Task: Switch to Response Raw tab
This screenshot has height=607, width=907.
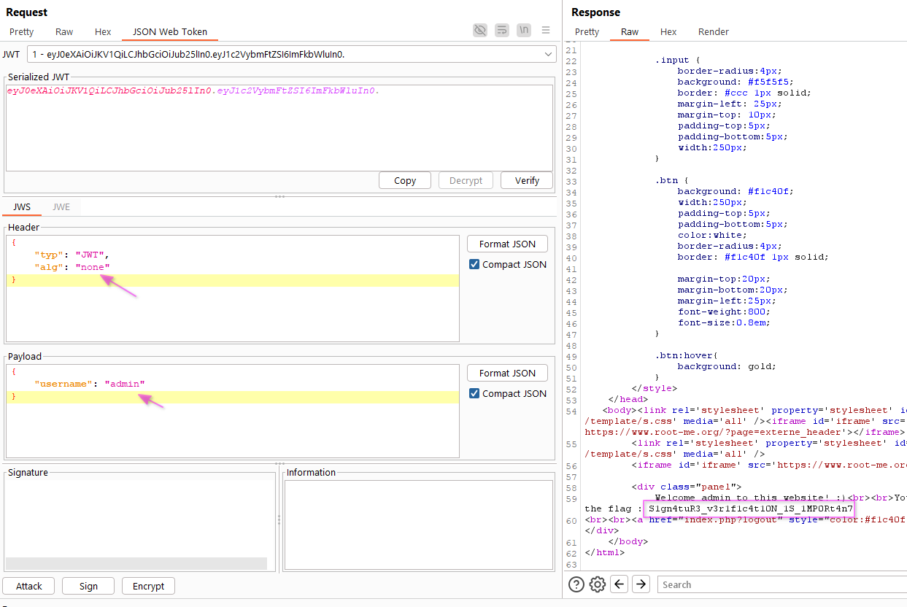Action: (630, 31)
